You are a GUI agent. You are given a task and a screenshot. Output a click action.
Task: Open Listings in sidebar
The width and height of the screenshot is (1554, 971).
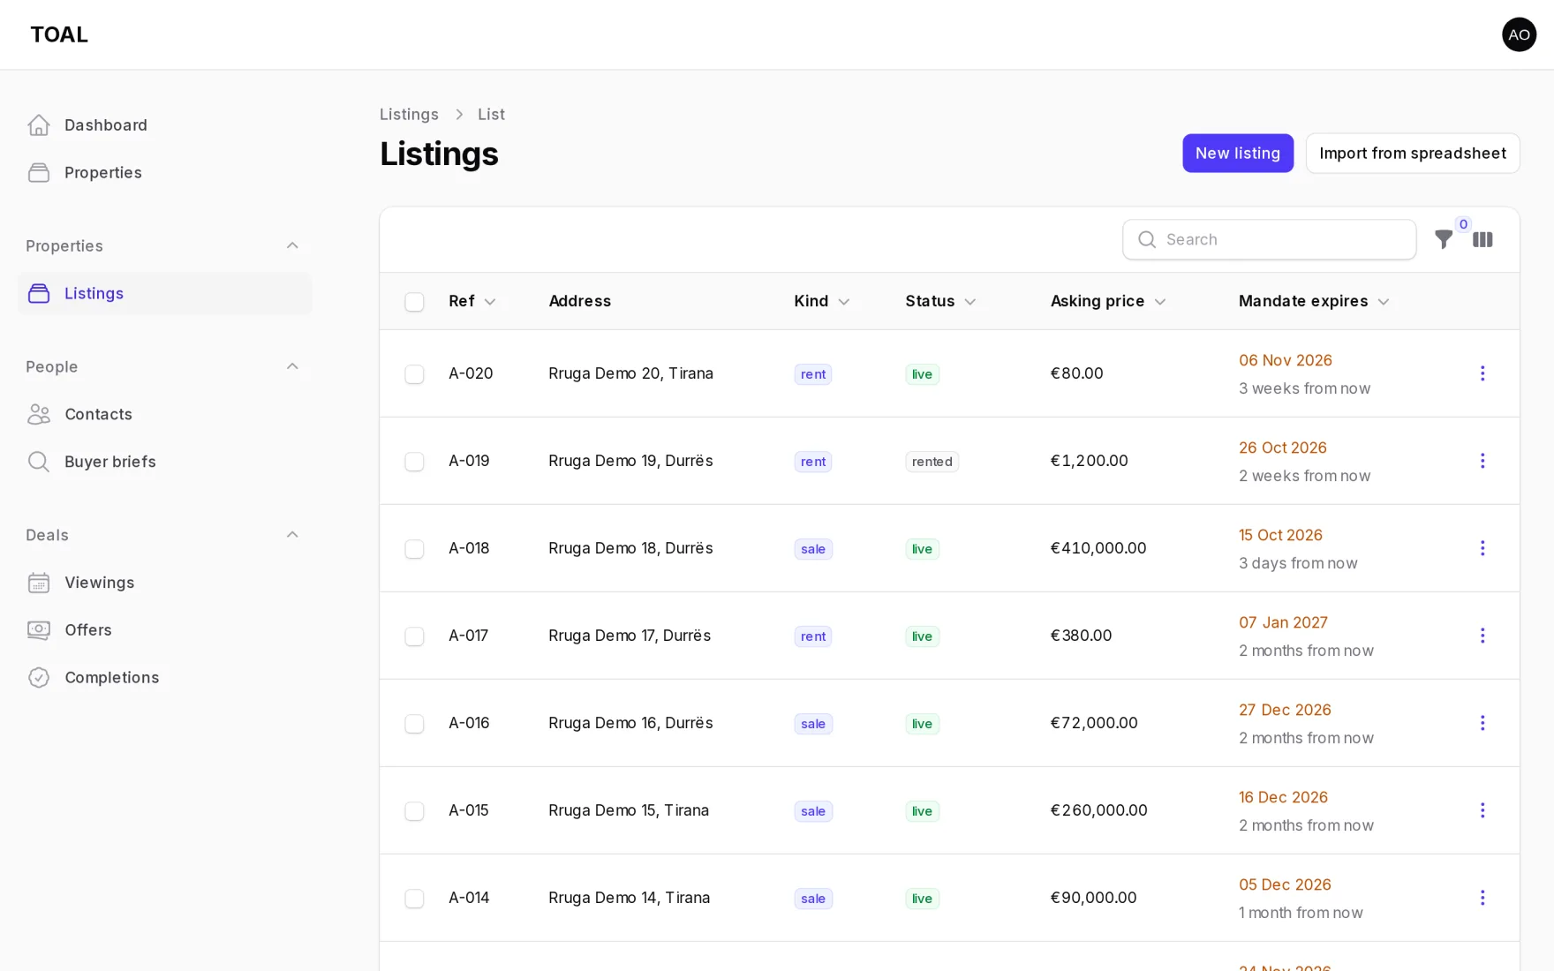(164, 294)
